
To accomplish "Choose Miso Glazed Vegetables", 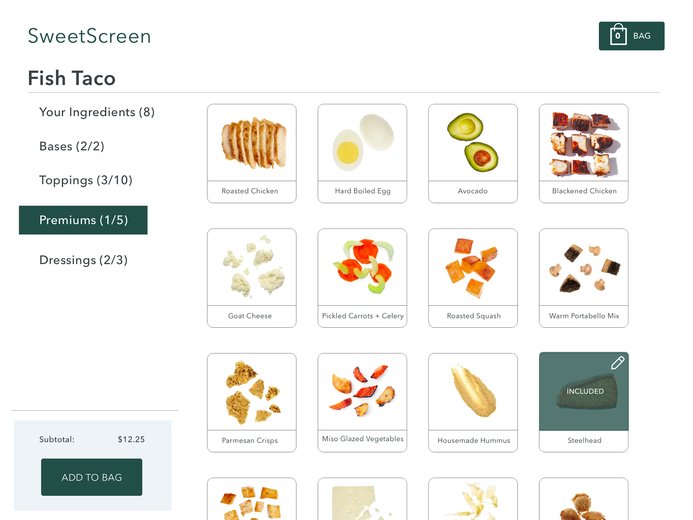I will tap(362, 403).
